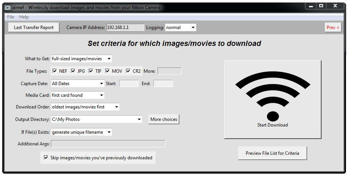Image resolution: width=349 pixels, height=177 pixels.
Task: Disable the MOV file type checkbox
Action: pyautogui.click(x=107, y=71)
